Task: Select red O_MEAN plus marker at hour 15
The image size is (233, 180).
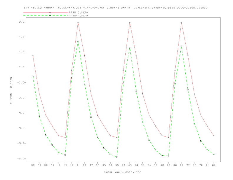Action: (65, 137)
